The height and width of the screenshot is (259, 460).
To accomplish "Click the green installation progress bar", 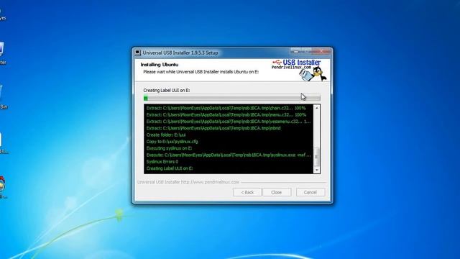I will tap(232, 98).
